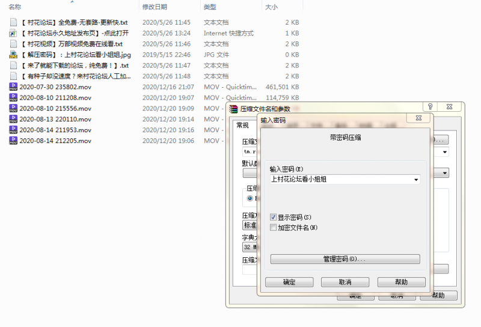
Task: Click the MOV icon for 2020-08-10 211208.mov
Action: pyautogui.click(x=13, y=97)
